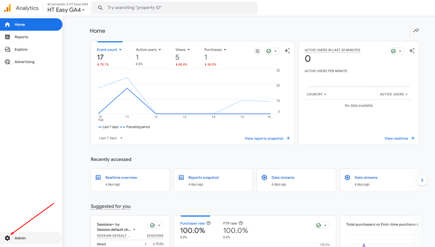Click View reports snapshot link
435x247 pixels.
click(x=267, y=138)
